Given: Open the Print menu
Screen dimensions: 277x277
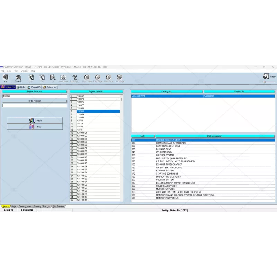Looking at the screenshot, I should [x=16, y=71].
